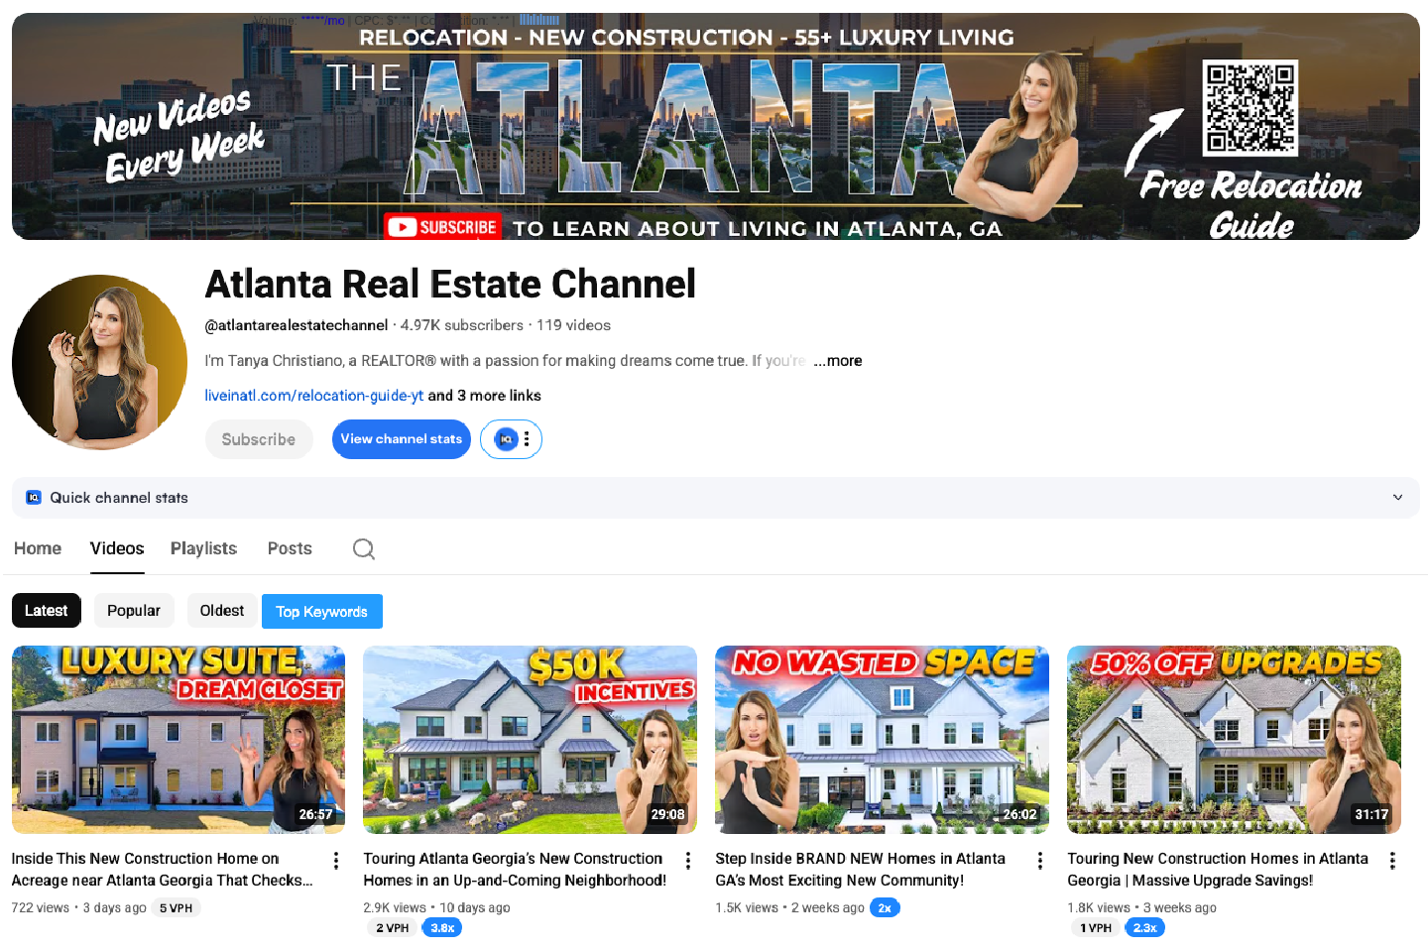Sort videos by Popular

(134, 611)
